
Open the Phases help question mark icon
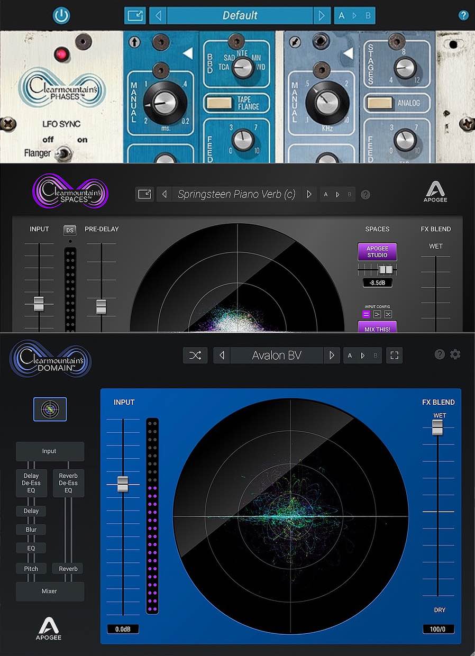pyautogui.click(x=463, y=15)
